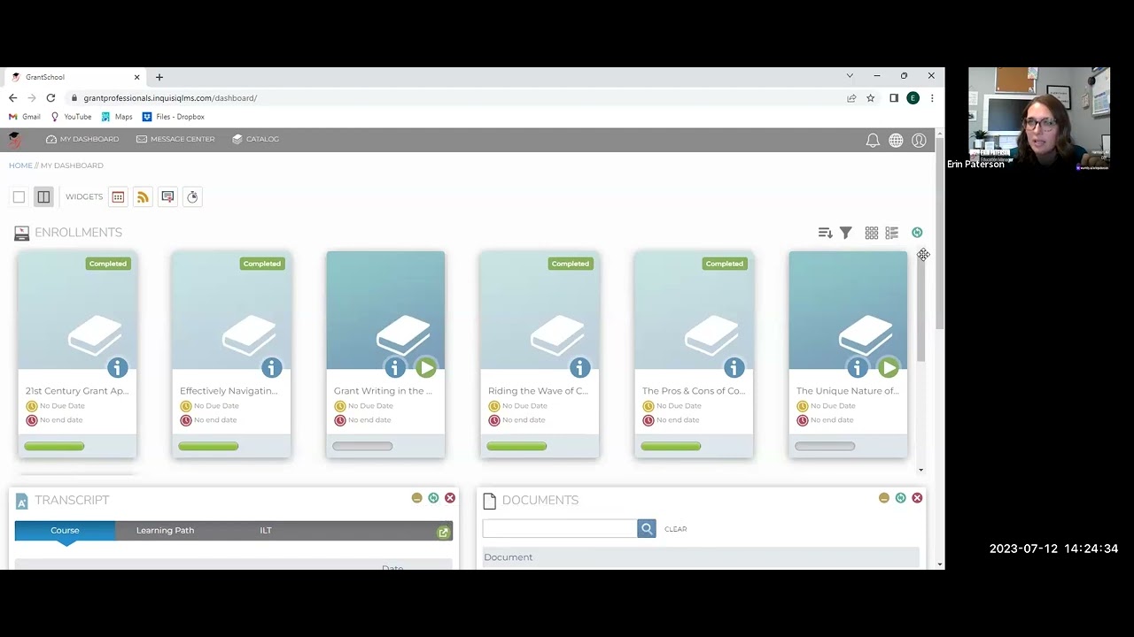Add the calendar widget
Image resolution: width=1134 pixels, height=637 pixels.
pyautogui.click(x=118, y=196)
